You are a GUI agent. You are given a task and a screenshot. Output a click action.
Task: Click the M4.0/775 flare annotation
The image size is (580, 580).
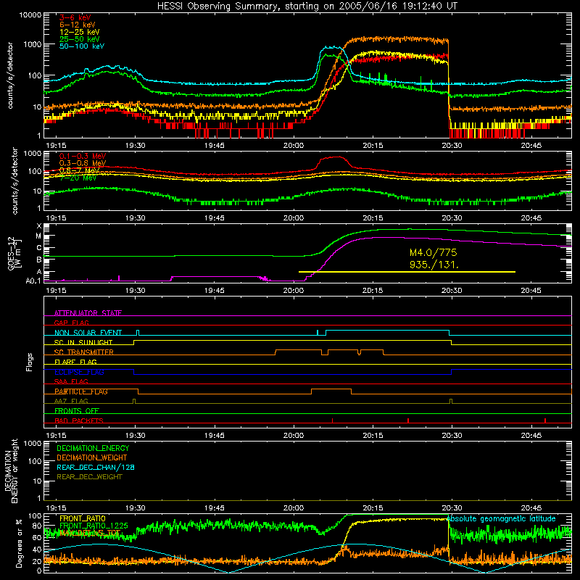(x=433, y=252)
